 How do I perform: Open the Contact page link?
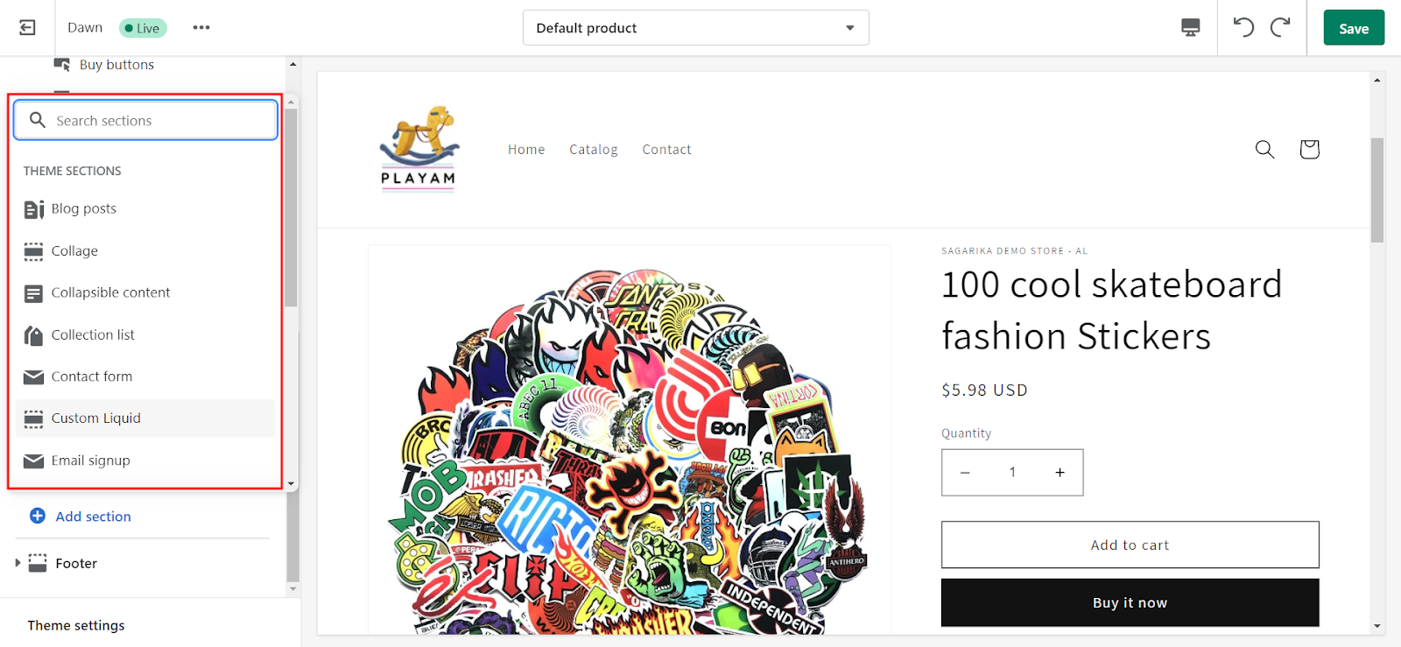(665, 149)
